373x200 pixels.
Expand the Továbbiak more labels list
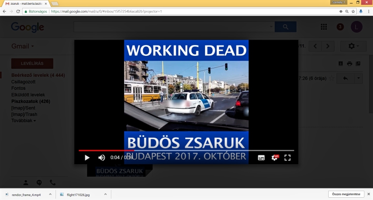tap(24, 120)
